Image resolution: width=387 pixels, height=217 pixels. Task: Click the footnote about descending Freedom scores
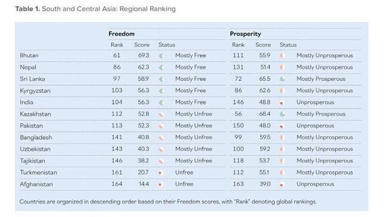168,202
